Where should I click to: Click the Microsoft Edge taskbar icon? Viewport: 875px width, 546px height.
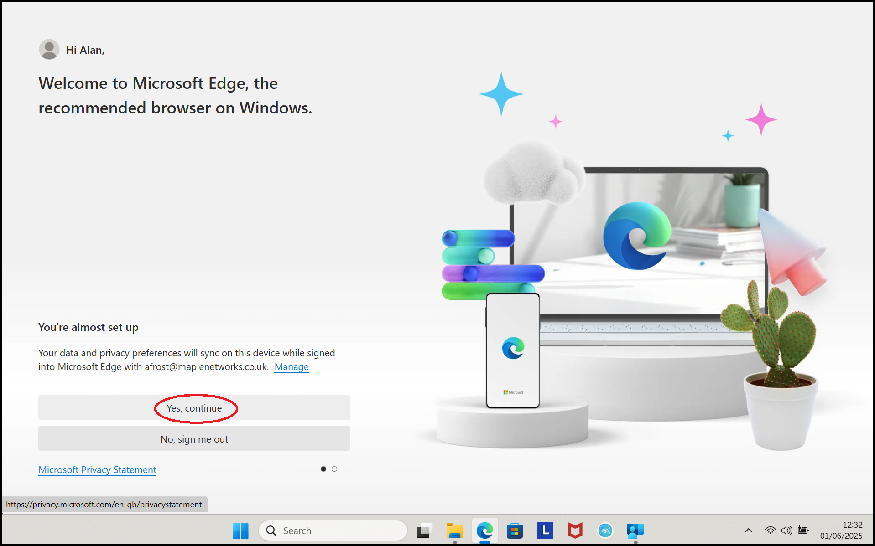(484, 531)
